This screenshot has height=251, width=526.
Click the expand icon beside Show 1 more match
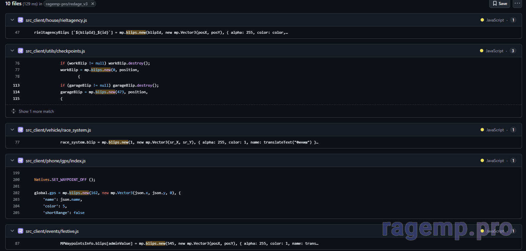click(14, 111)
